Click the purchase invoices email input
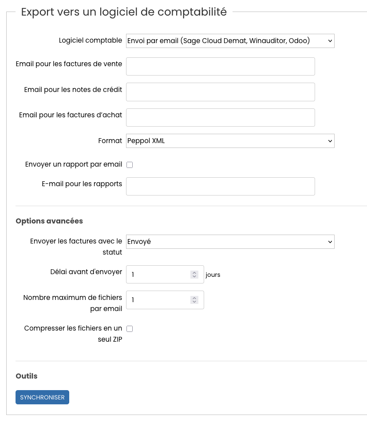The image size is (367, 423). (220, 118)
